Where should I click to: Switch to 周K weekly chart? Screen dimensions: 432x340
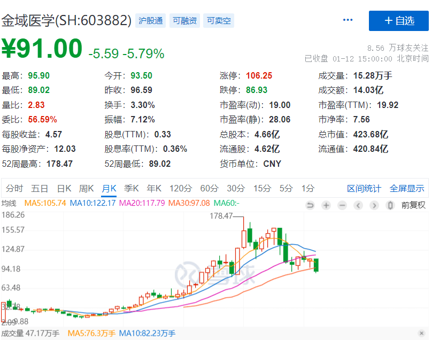[87, 188]
